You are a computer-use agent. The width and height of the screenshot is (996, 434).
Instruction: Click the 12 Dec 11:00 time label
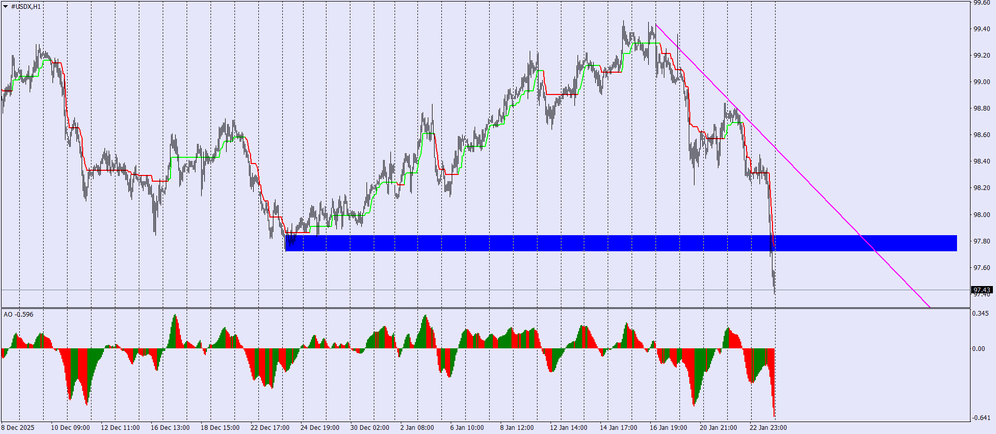pos(120,428)
